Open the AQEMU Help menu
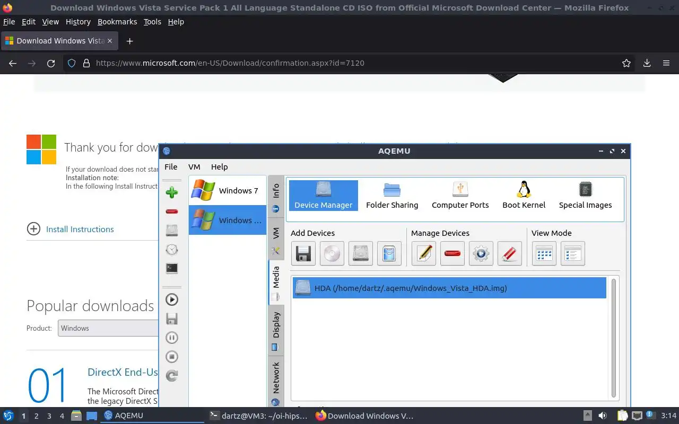679x424 pixels. pyautogui.click(x=219, y=166)
